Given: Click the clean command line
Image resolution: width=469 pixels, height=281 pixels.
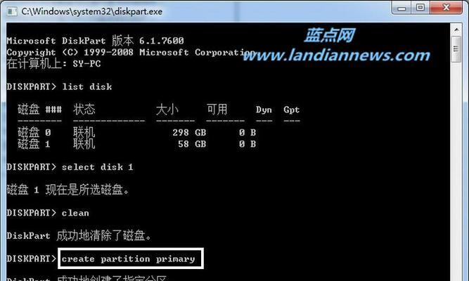Looking at the screenshot, I should tap(48, 213).
